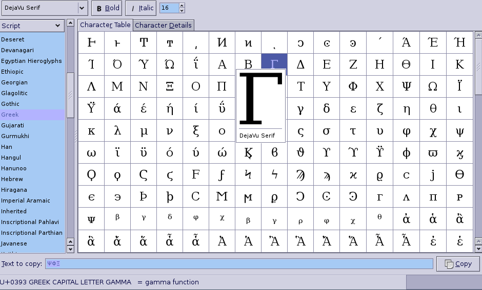Viewport: 482px width, 290px height.
Task: Select the Greek small letter mu cell
Action: [x=144, y=131]
